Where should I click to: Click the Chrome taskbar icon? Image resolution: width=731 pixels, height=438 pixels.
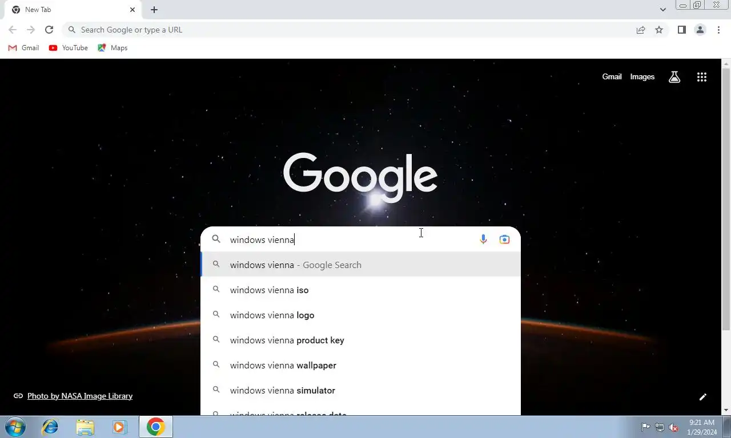point(155,427)
